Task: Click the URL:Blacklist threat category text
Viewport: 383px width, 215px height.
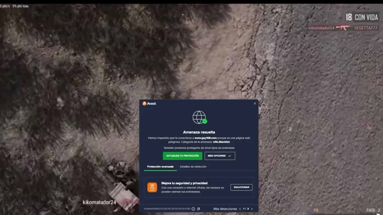Action: 221,142
